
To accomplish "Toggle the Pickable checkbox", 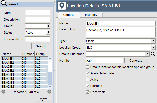I will point(88,86).
